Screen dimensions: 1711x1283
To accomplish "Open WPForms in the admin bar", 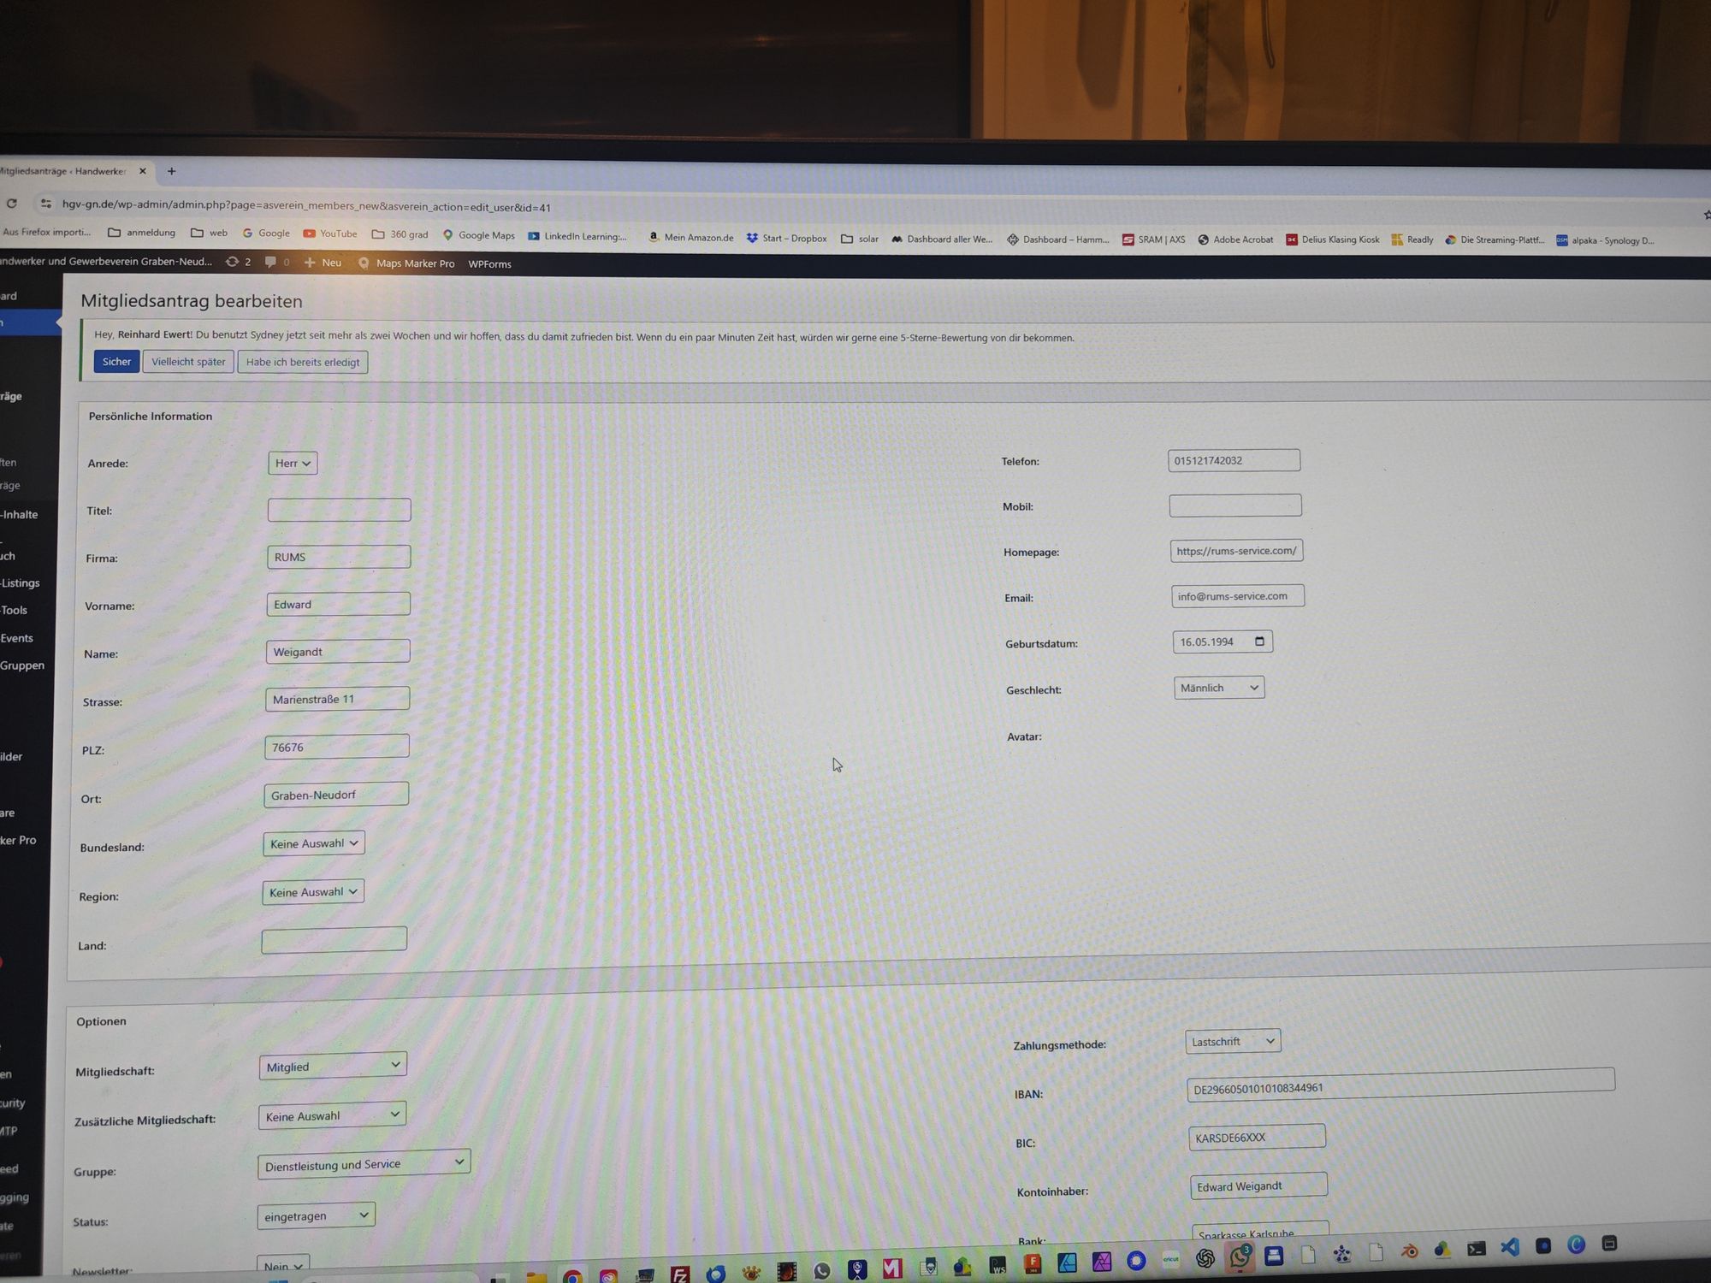I will tap(490, 264).
